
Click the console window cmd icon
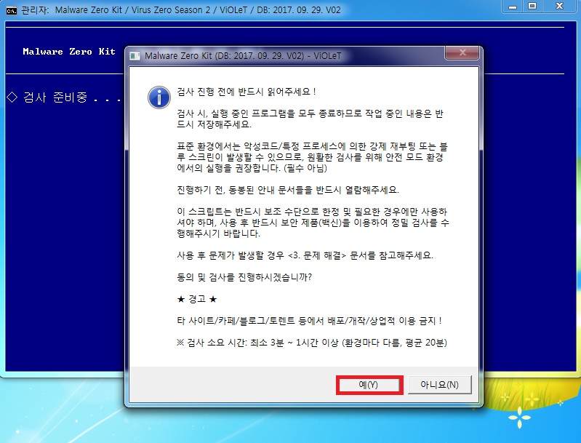pos(12,10)
